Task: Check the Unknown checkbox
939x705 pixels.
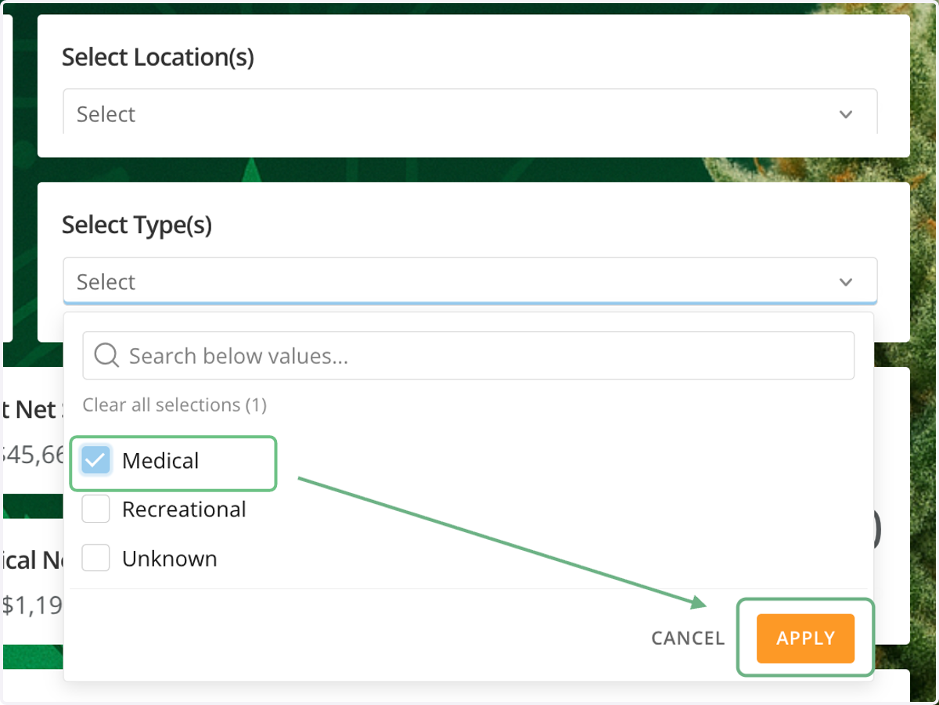Action: click(96, 558)
